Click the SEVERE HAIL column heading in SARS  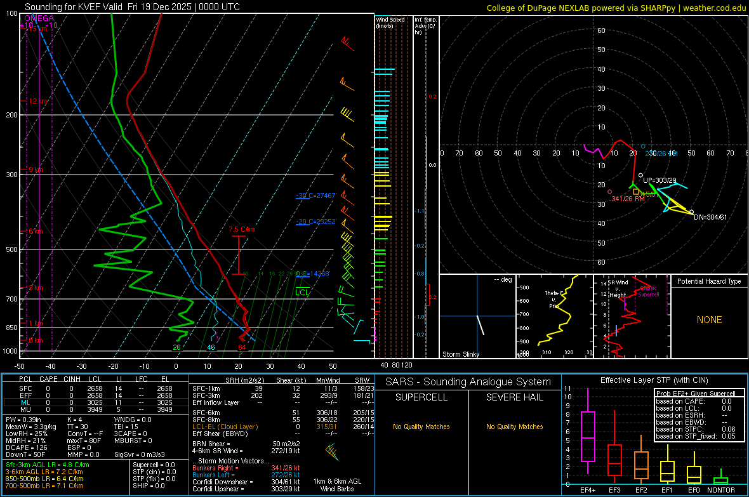[514, 397]
